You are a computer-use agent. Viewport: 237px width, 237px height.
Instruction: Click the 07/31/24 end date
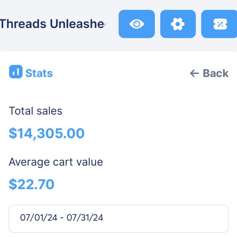click(x=85, y=218)
